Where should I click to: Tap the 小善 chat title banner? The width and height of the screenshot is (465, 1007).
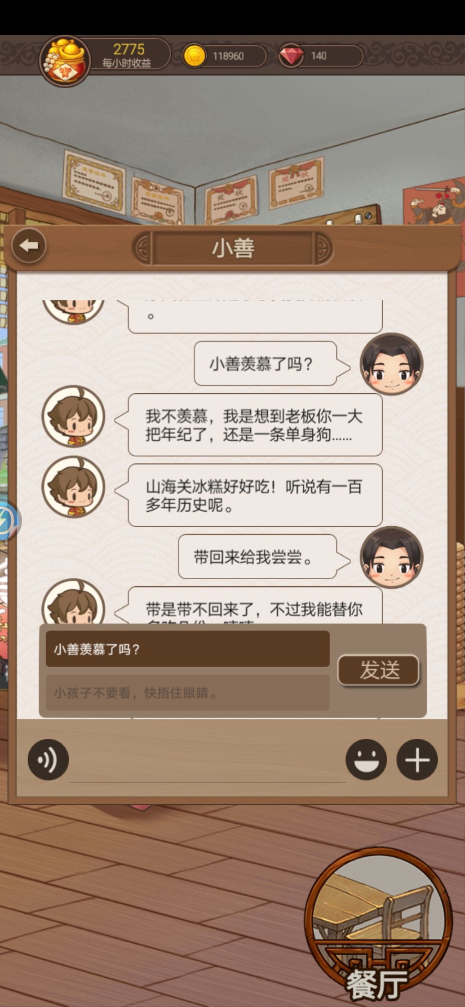(233, 248)
